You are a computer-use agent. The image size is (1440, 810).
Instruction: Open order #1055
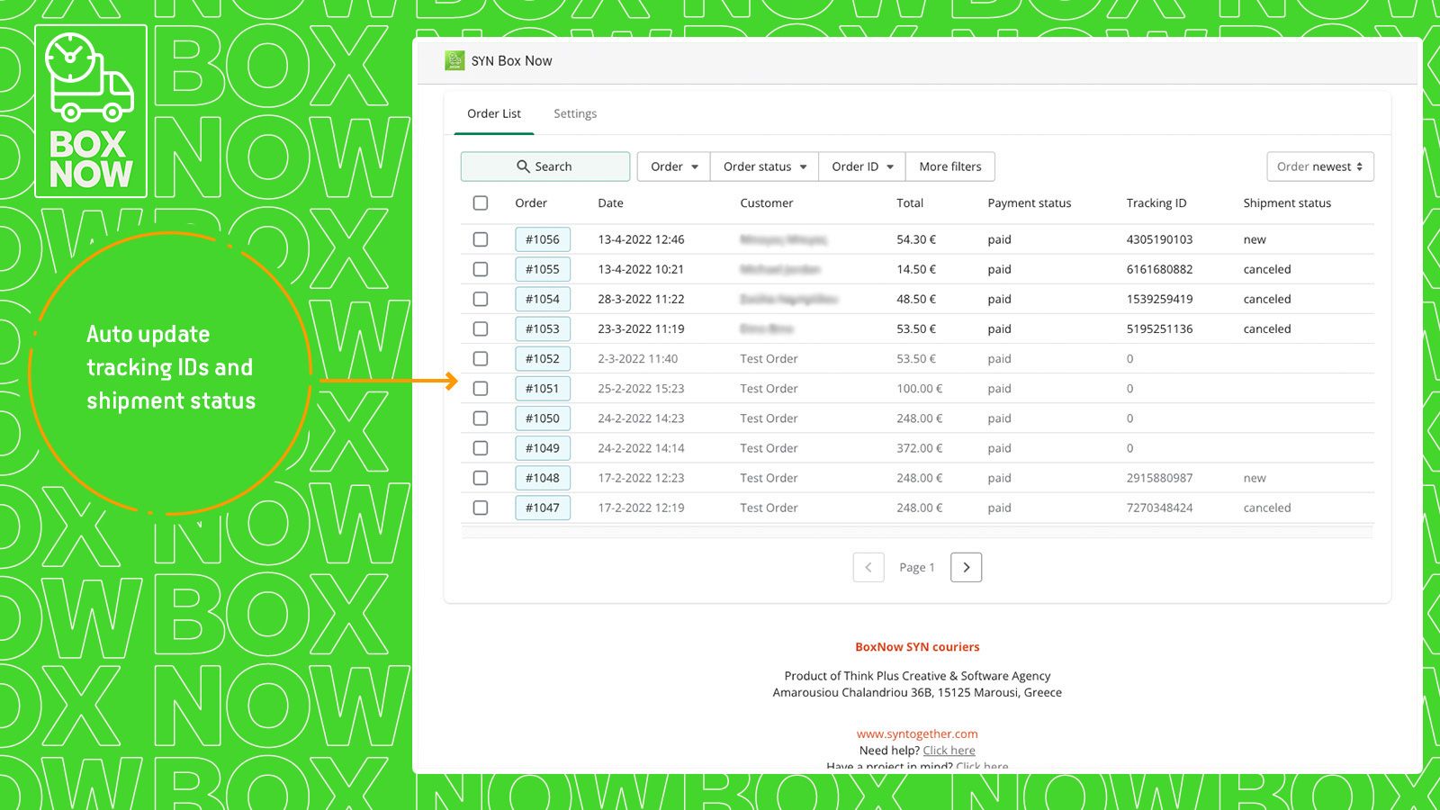tap(543, 269)
